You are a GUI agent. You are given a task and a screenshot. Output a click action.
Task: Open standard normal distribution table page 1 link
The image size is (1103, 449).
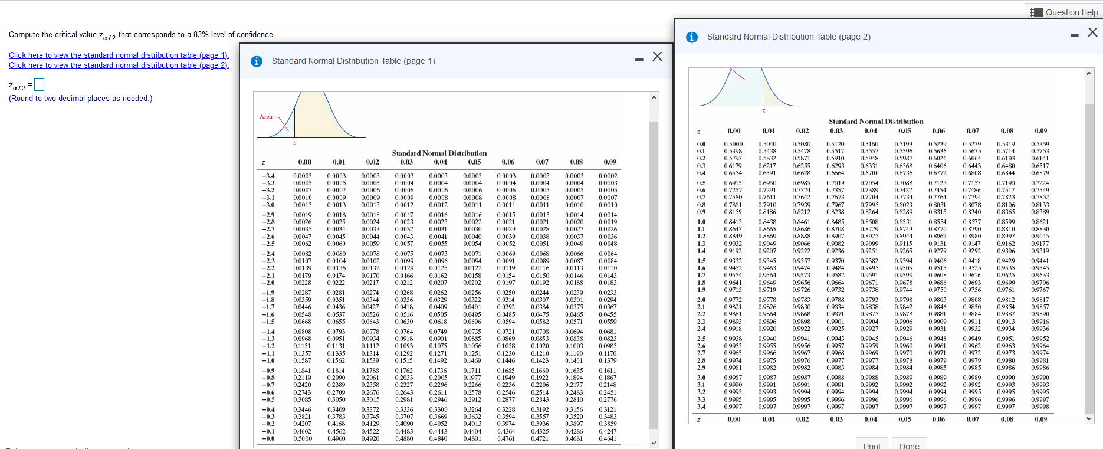coord(119,55)
